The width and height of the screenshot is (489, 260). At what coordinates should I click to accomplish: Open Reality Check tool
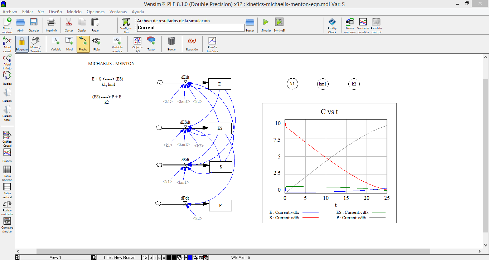(x=332, y=25)
